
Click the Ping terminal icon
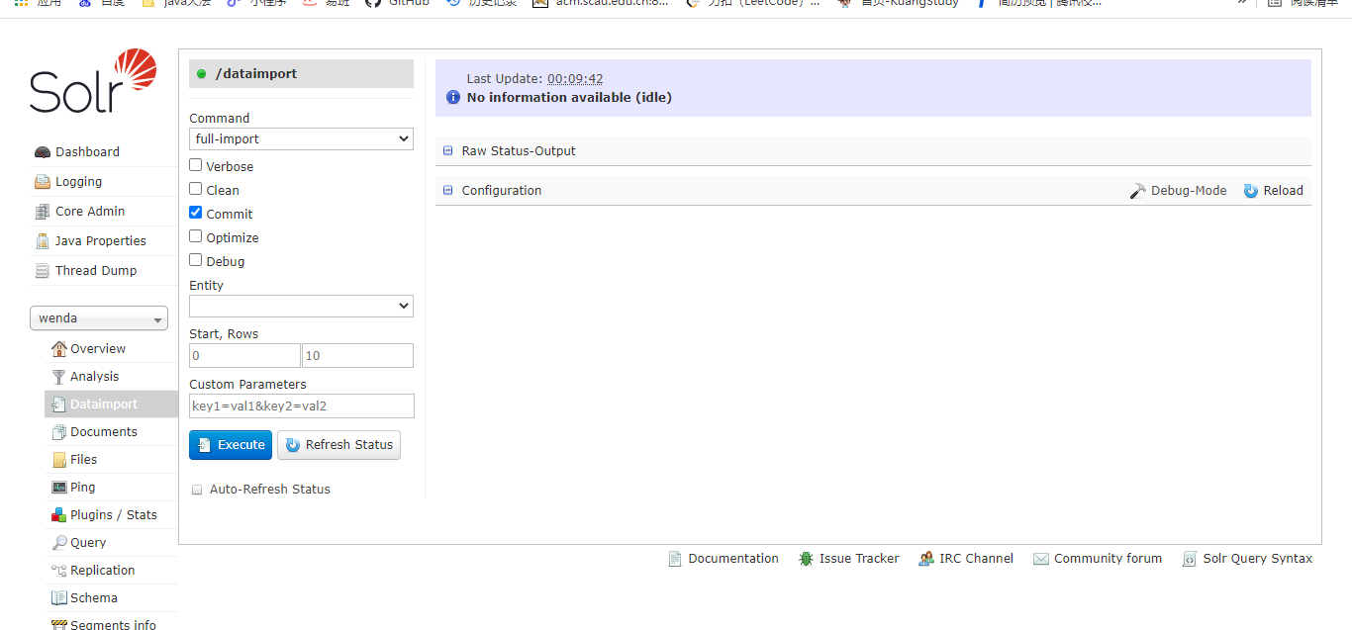59,488
